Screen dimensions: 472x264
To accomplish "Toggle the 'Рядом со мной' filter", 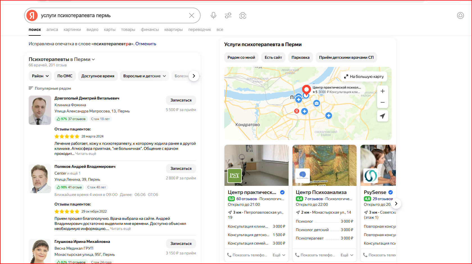I will point(241,57).
